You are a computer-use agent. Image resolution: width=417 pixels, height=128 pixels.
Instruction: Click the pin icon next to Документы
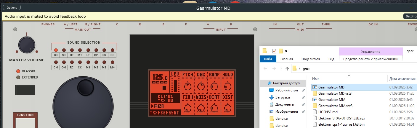tap(303, 104)
